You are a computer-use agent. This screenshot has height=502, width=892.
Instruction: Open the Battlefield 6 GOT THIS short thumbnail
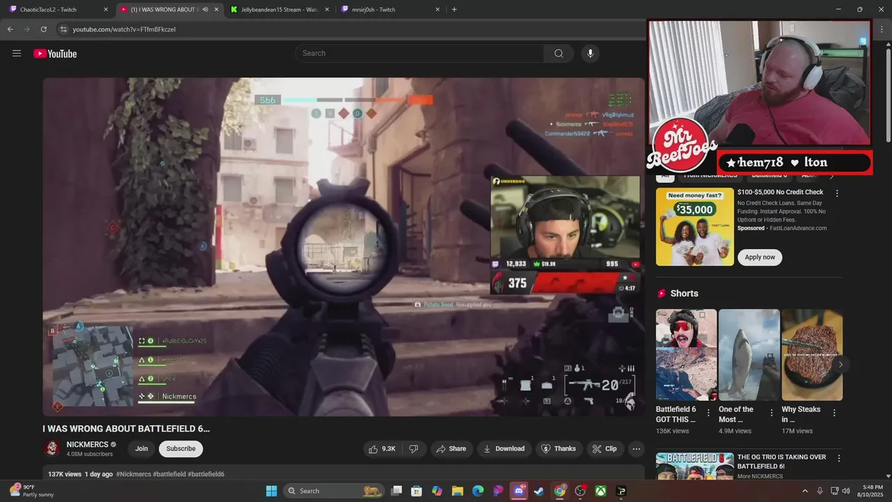click(686, 355)
